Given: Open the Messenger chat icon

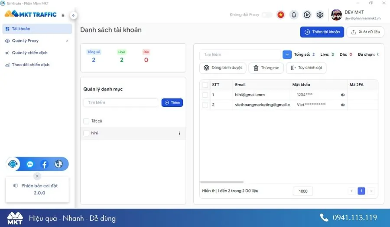Looking at the screenshot, I should click(x=30, y=164).
